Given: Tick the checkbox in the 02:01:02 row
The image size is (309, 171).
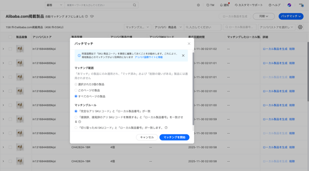Looking at the screenshot, I should pos(10,49).
